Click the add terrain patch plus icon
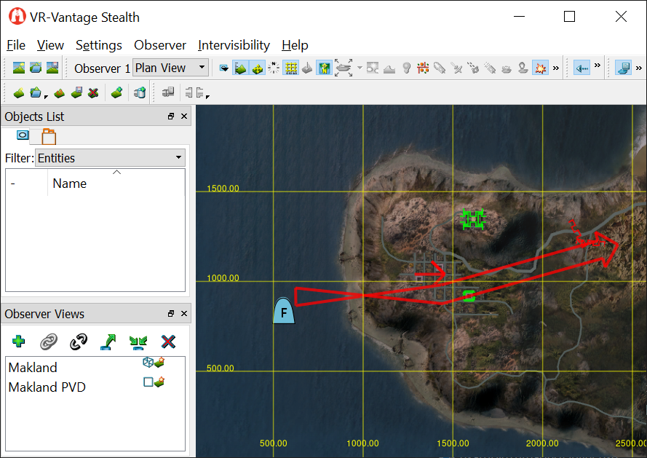 [116, 92]
